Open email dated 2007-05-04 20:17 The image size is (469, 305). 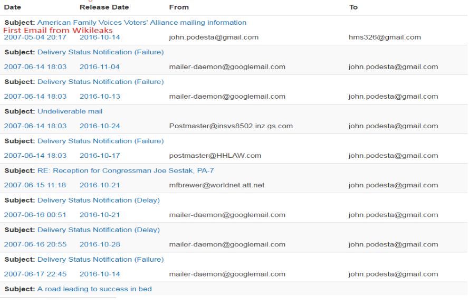click(35, 37)
